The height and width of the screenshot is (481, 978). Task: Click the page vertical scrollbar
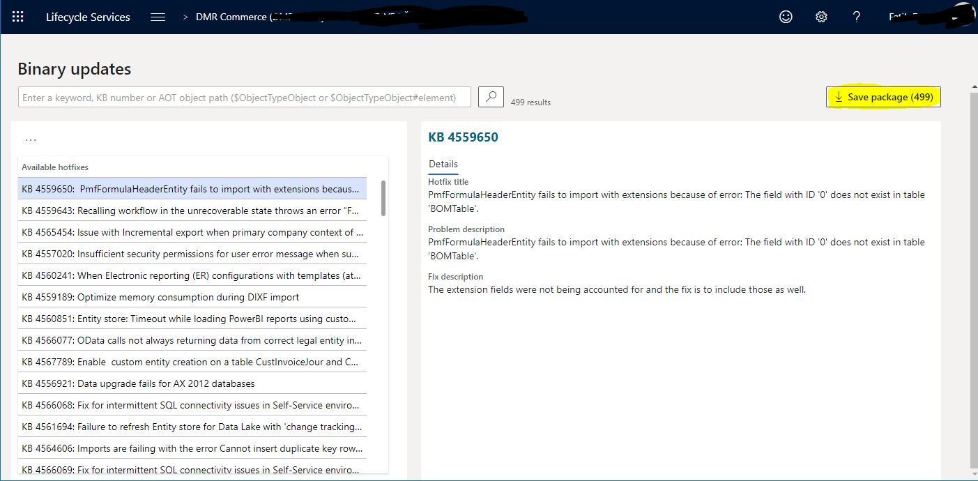(973, 279)
